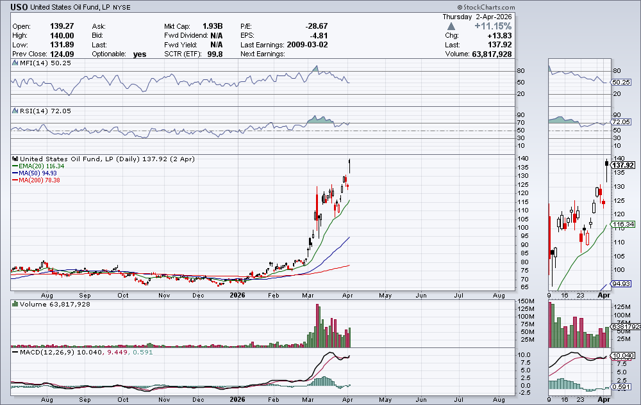Click the blue MA(50) legend line
Image resolution: width=641 pixels, height=405 pixels.
click(x=15, y=173)
